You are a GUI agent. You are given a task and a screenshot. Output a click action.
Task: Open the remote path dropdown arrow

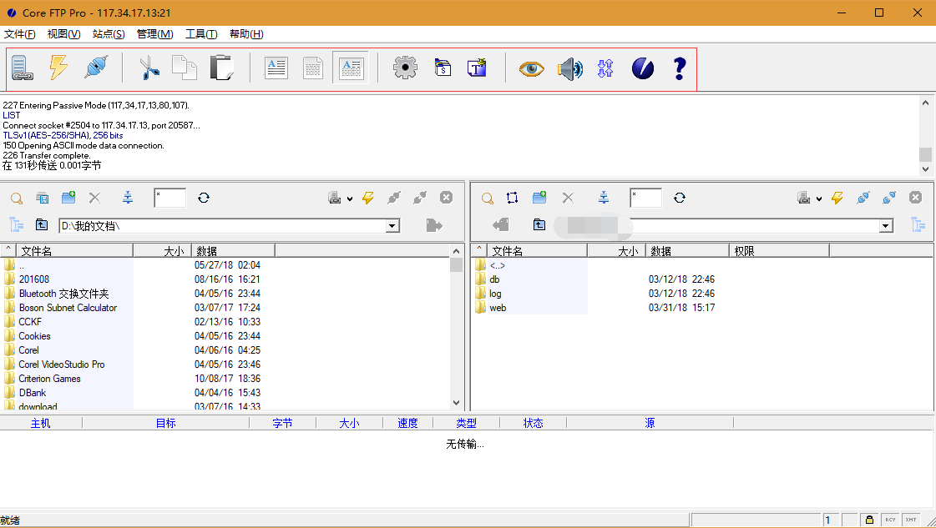[886, 226]
